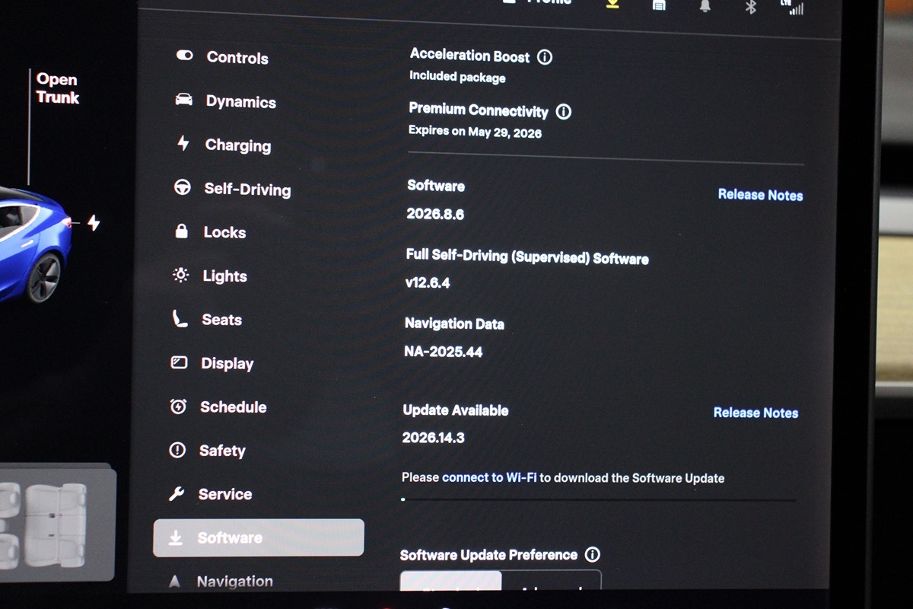This screenshot has width=913, height=609.
Task: Open Bluetooth settings from status bar
Action: pyautogui.click(x=750, y=6)
